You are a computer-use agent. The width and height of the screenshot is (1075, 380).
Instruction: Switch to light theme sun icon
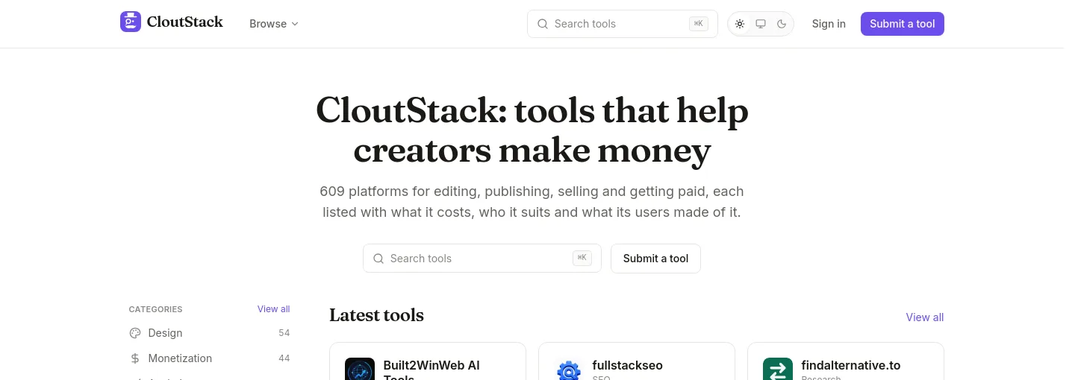(740, 24)
